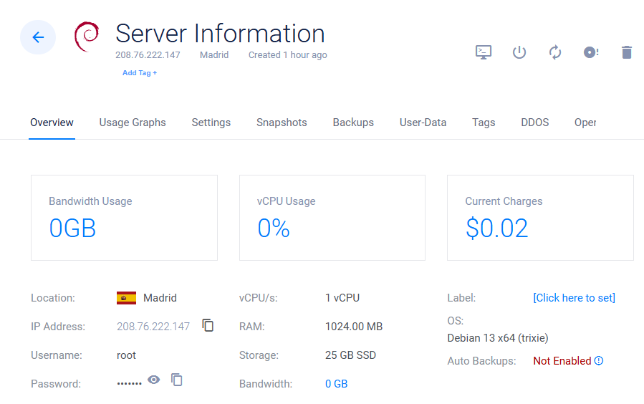Open the server console viewer
The image size is (644, 404).
tap(484, 52)
